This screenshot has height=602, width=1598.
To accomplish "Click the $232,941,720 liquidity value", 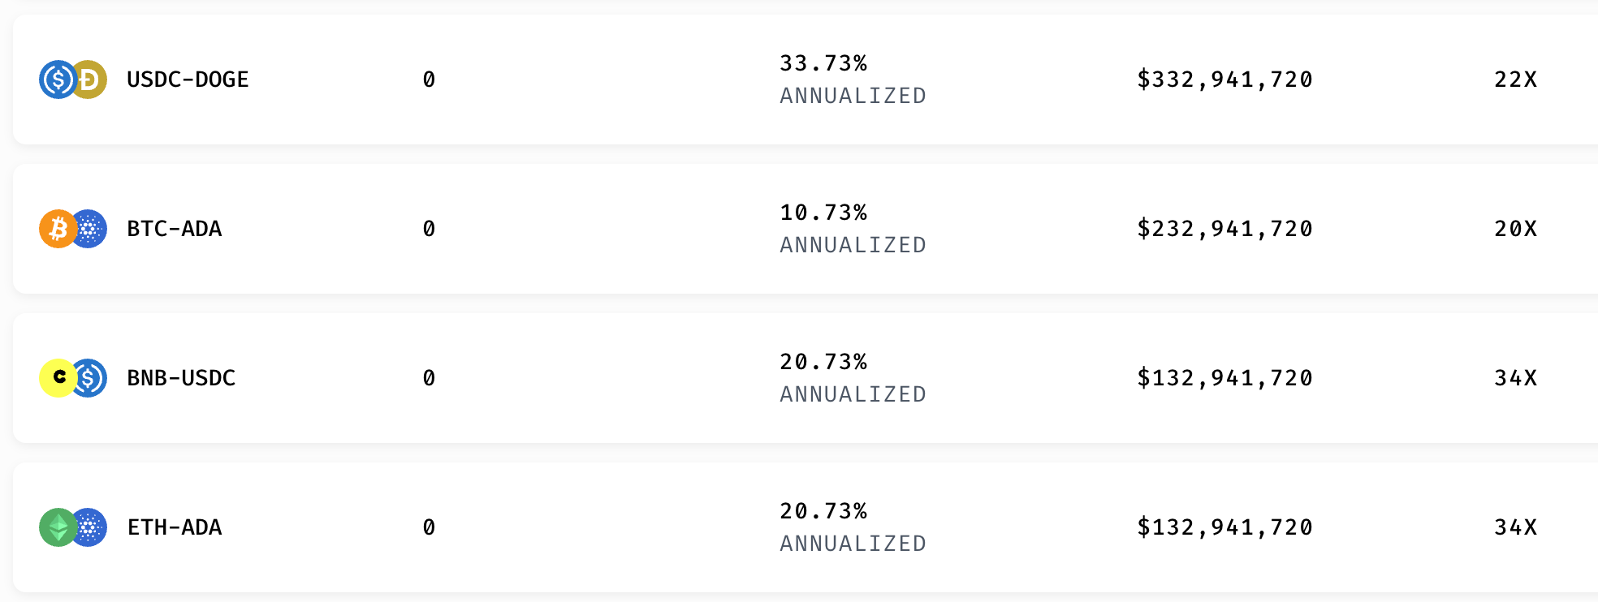I will tap(1224, 229).
